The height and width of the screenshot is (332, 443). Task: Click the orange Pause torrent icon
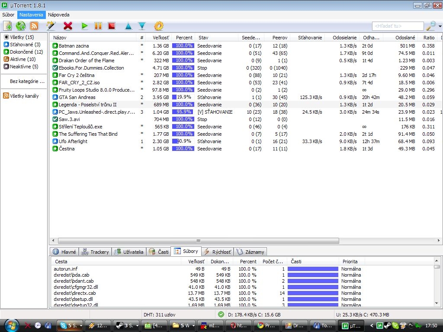click(98, 26)
